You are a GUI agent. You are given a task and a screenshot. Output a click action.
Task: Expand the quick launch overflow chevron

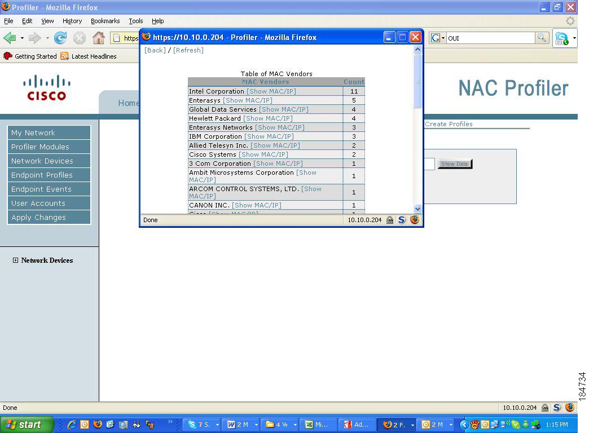tap(170, 421)
